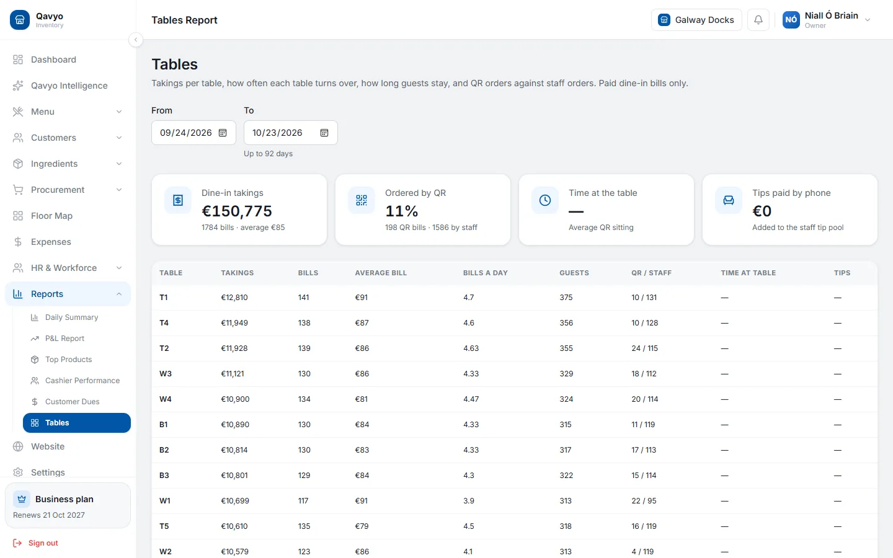Click the Floor Map icon in sidebar

pos(18,216)
